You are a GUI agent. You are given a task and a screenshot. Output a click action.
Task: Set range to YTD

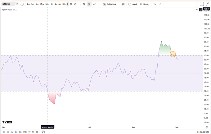25,132
